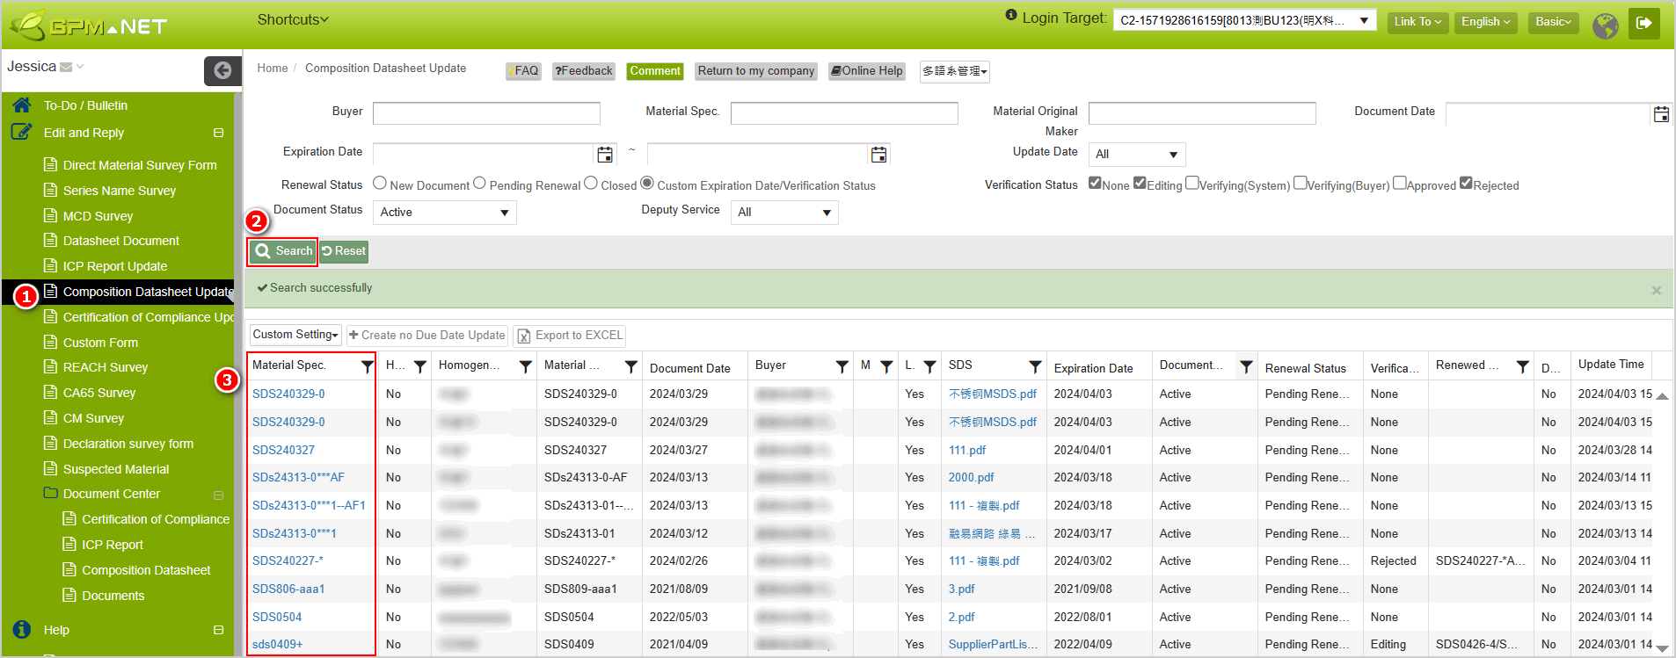This screenshot has height=658, width=1676.
Task: Uncheck the None verification status
Action: coord(1095,183)
